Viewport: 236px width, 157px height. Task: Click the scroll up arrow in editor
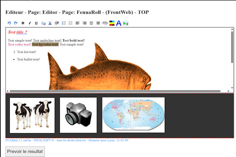232,29
